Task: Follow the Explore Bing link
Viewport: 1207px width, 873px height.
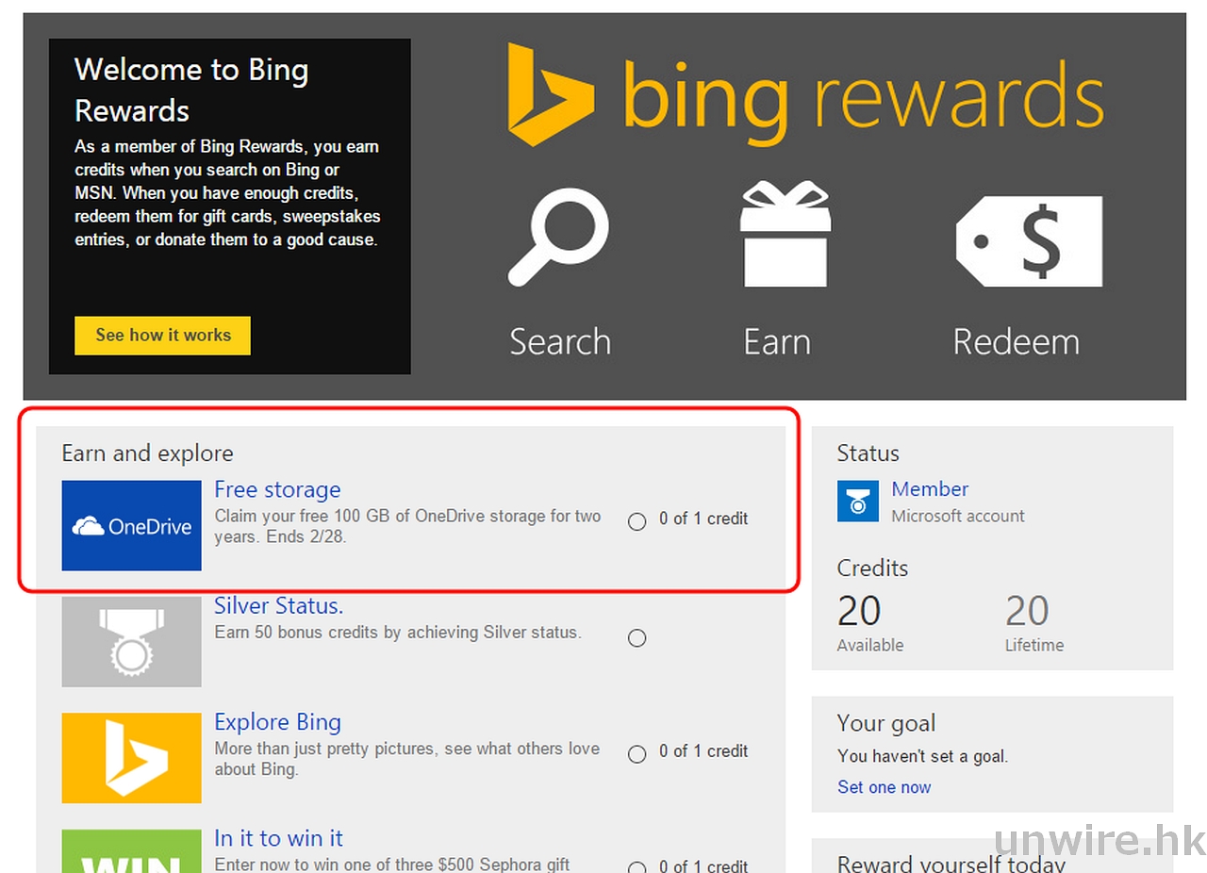Action: point(277,722)
